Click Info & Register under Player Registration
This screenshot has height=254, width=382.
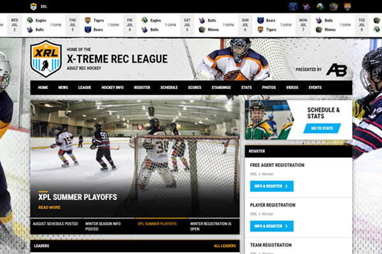pyautogui.click(x=271, y=225)
